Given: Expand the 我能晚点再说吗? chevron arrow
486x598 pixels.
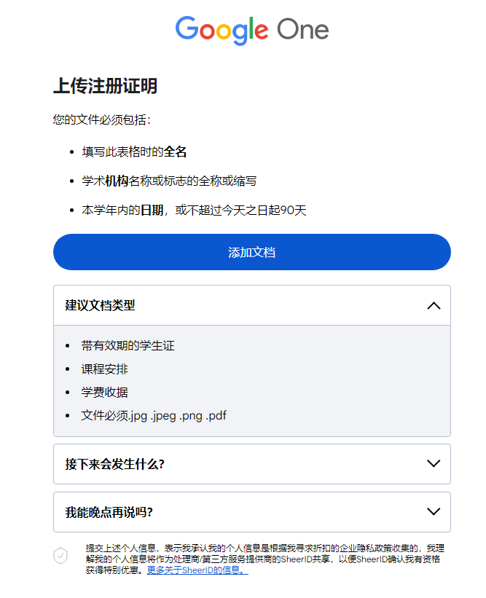Looking at the screenshot, I should coord(434,511).
